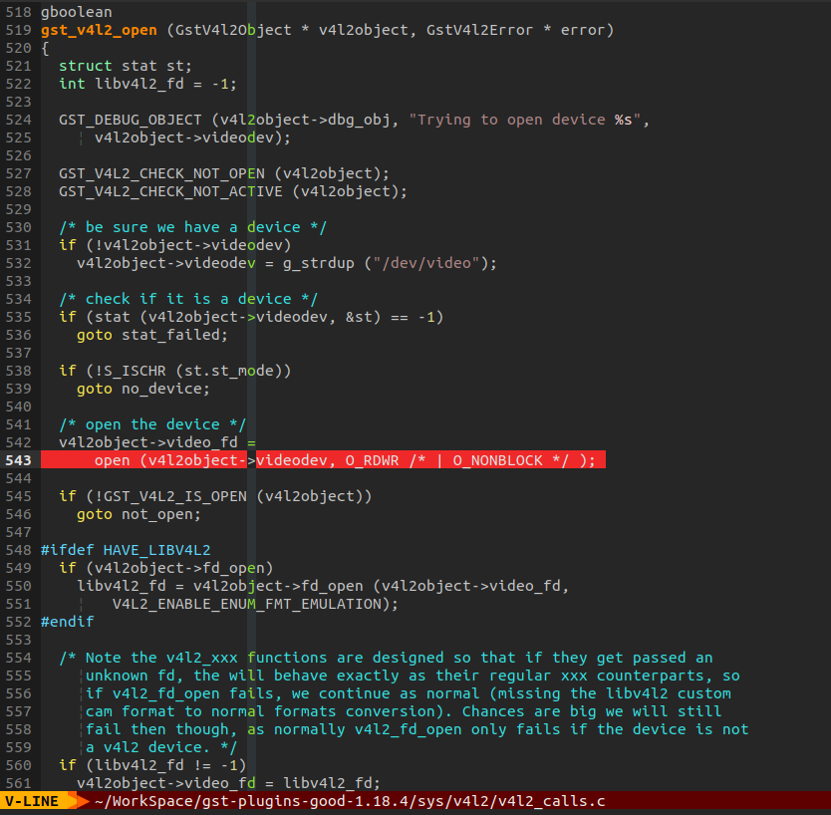Select line number 543

[x=19, y=460]
